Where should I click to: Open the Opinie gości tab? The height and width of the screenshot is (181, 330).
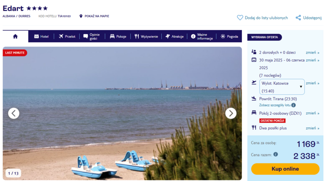click(x=92, y=37)
